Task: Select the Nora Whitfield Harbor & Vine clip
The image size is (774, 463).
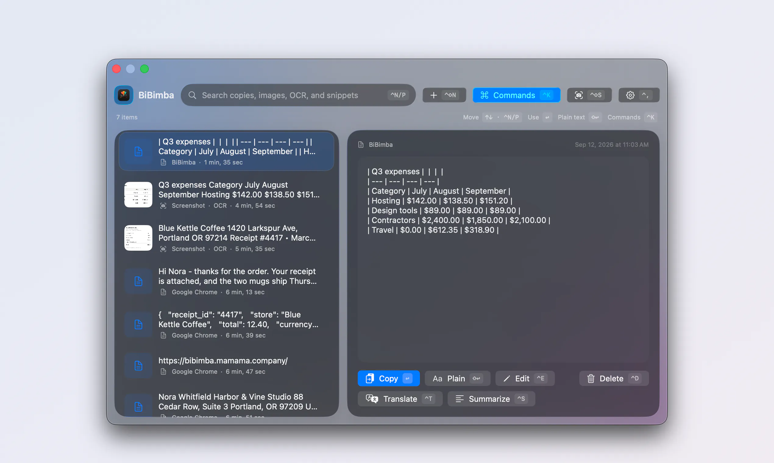Action: click(226, 402)
